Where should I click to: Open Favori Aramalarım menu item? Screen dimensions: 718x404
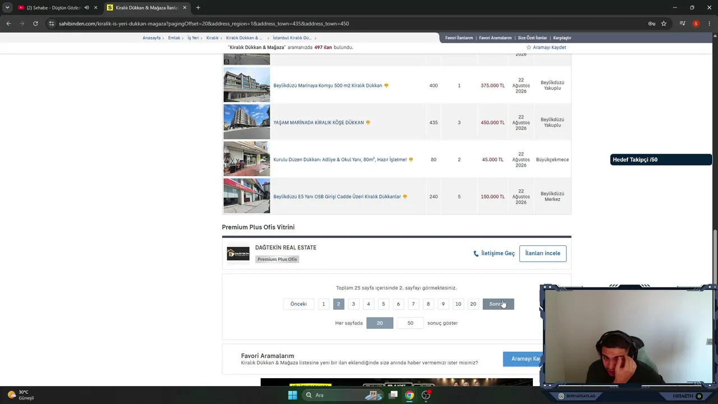495,38
